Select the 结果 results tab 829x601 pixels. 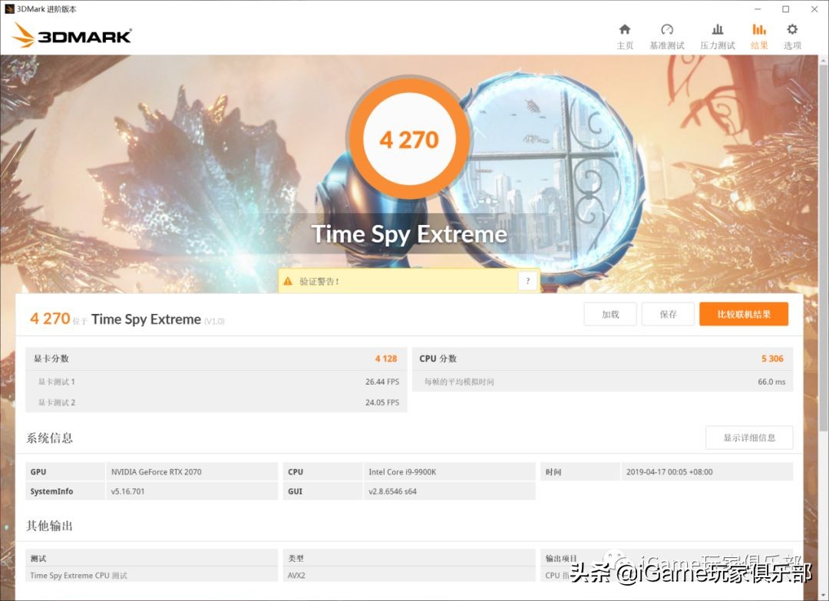(759, 37)
